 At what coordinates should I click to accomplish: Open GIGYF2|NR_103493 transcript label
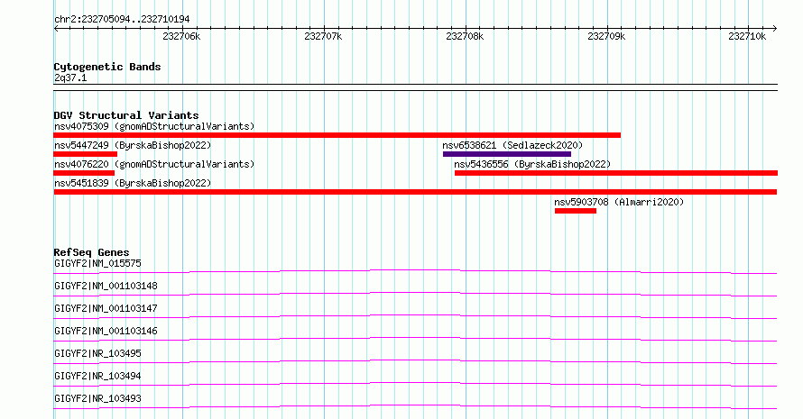[x=97, y=398]
